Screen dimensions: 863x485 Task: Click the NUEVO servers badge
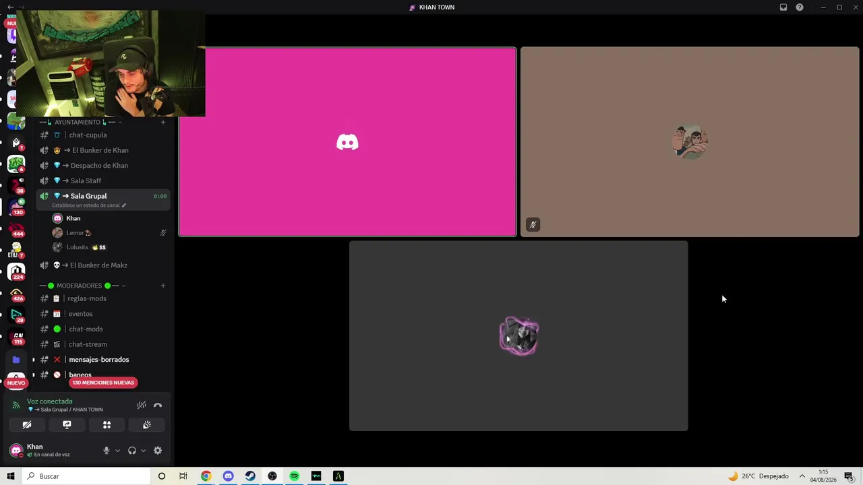click(x=16, y=383)
